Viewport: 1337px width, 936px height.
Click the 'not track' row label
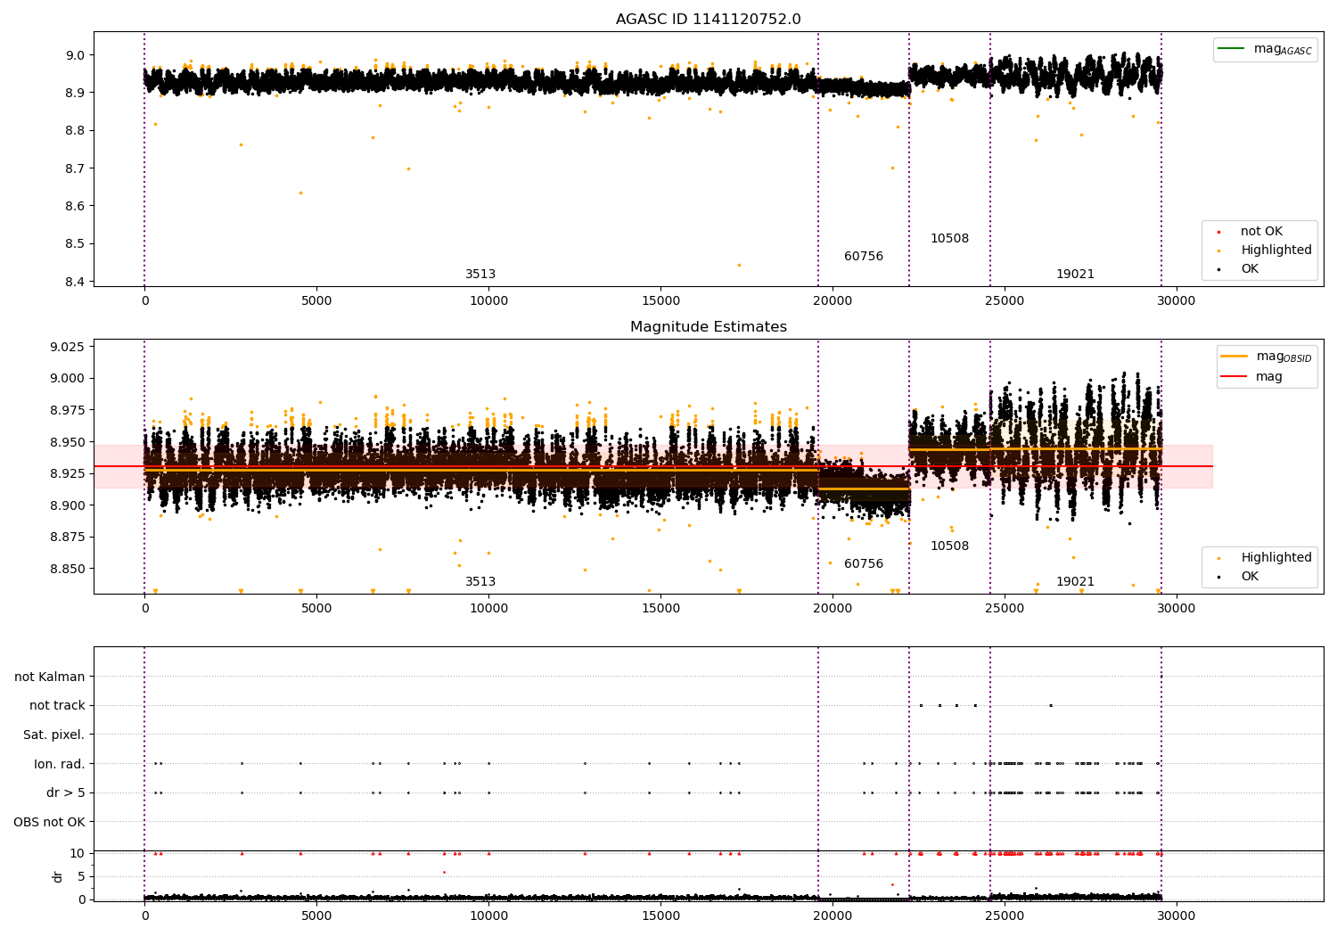pyautogui.click(x=57, y=706)
